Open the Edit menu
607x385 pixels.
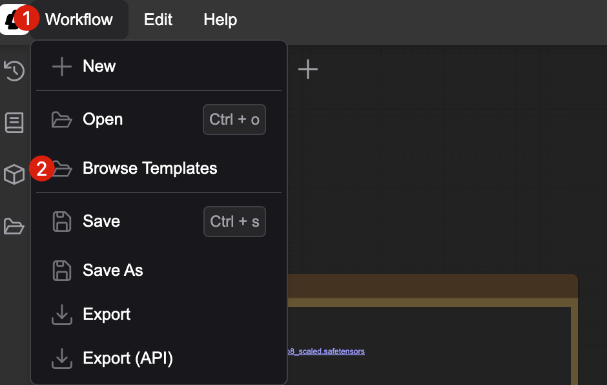pyautogui.click(x=158, y=19)
